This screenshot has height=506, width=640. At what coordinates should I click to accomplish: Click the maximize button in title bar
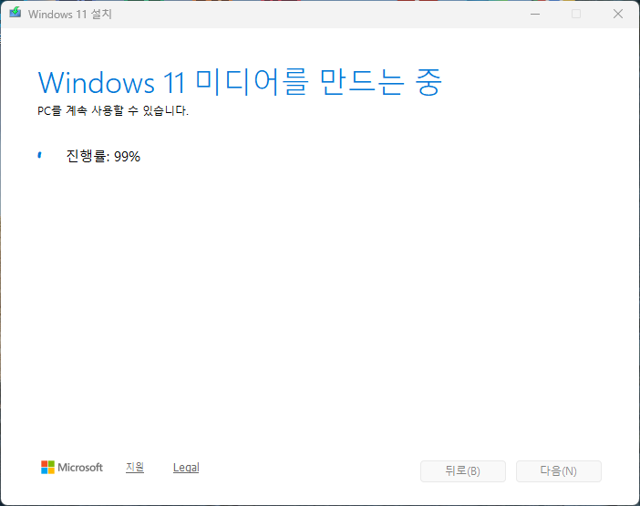[x=576, y=15]
